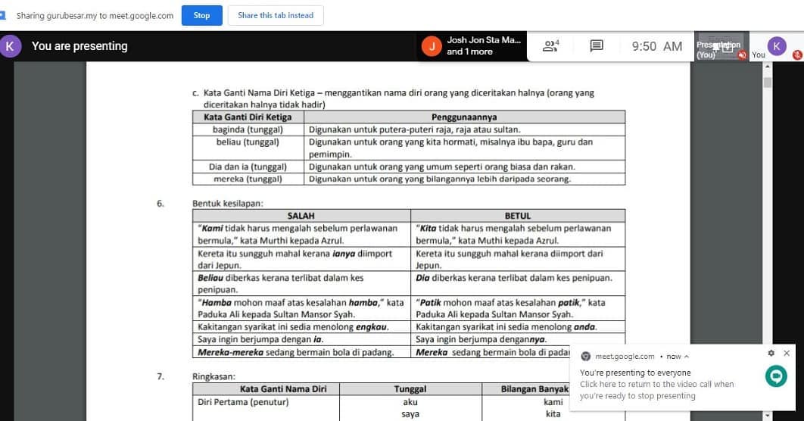
Task: Open the participants list people icon
Action: (550, 46)
